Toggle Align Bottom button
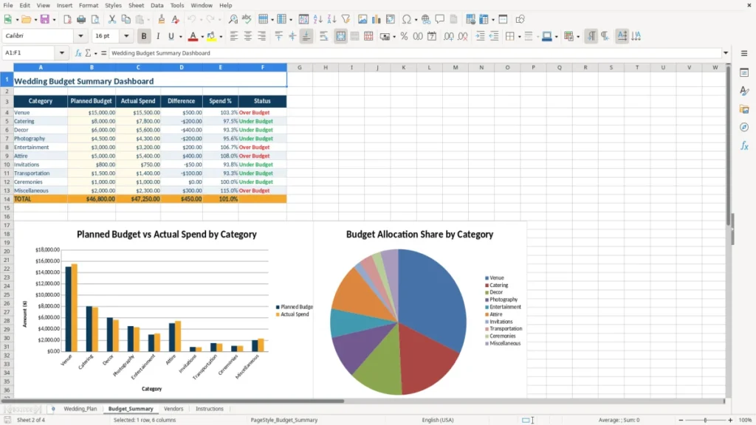 click(306, 36)
